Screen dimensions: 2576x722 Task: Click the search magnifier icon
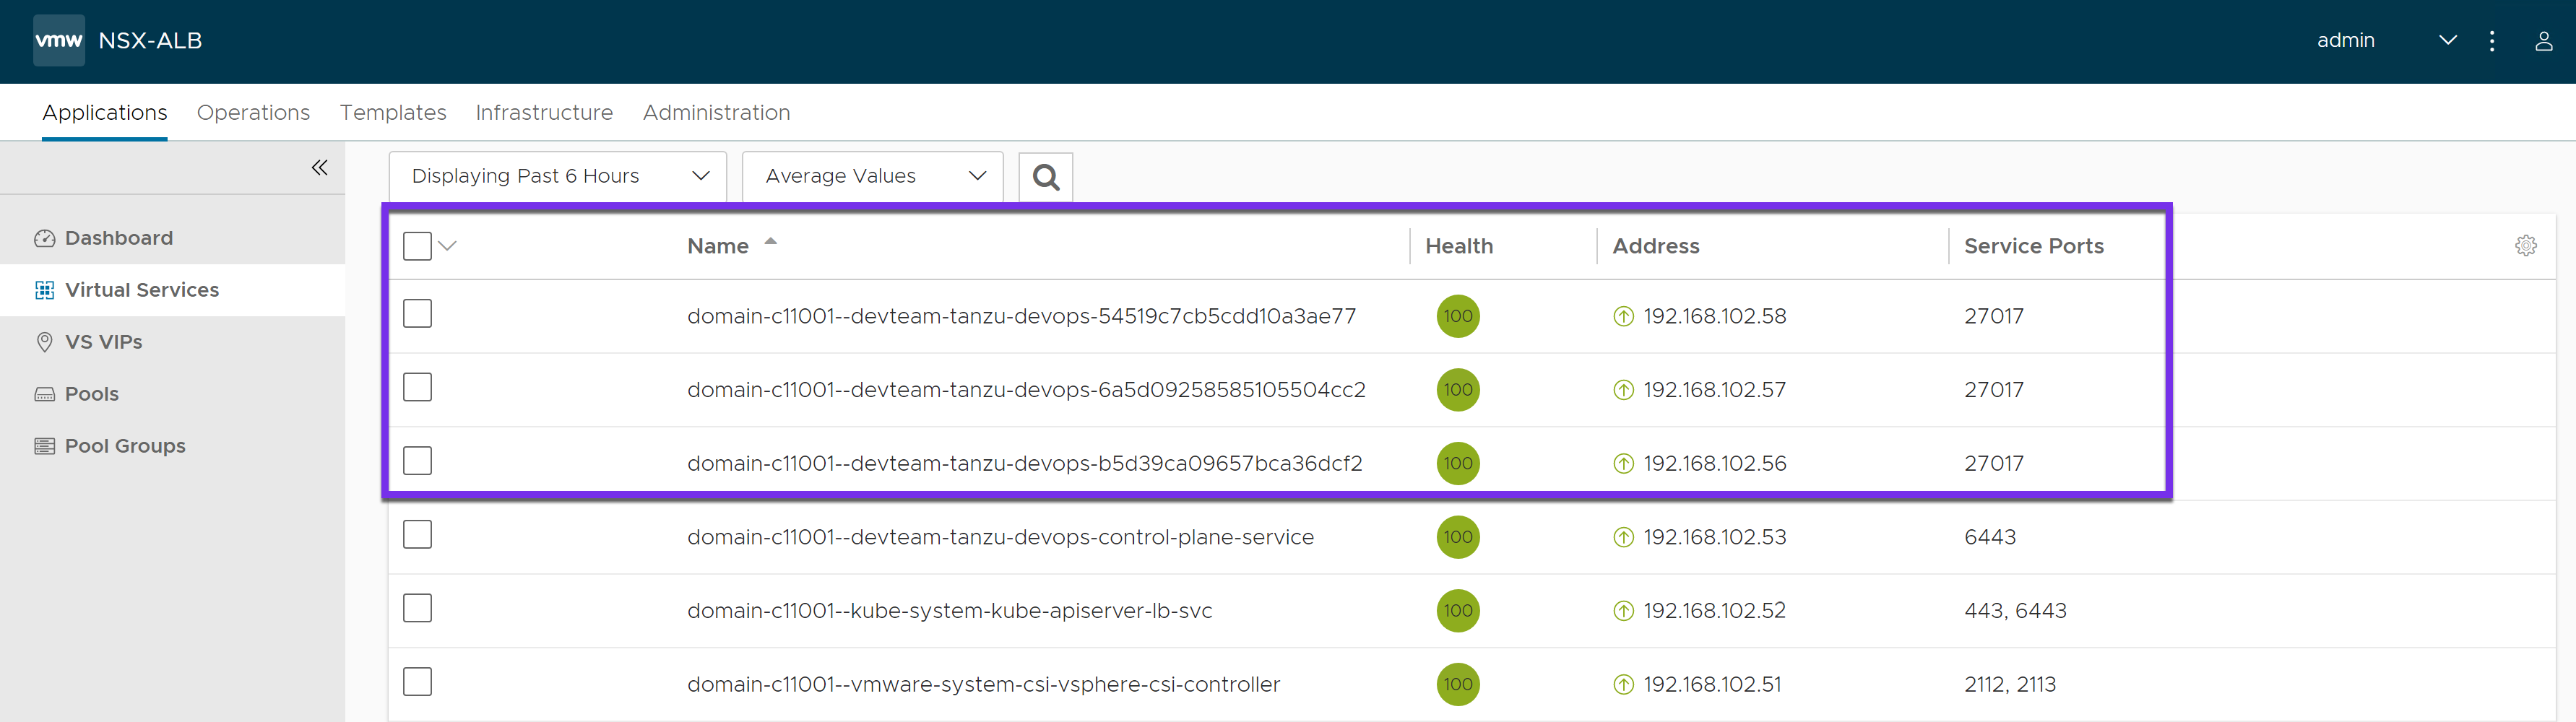(1045, 177)
